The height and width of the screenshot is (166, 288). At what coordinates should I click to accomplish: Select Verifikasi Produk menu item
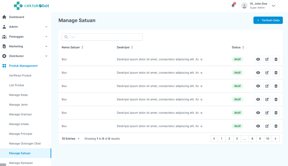tap(20, 75)
